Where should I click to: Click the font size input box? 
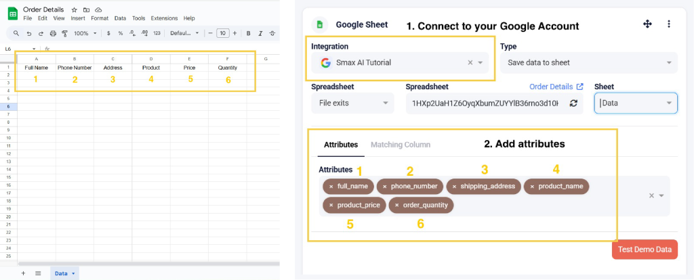pyautogui.click(x=222, y=33)
